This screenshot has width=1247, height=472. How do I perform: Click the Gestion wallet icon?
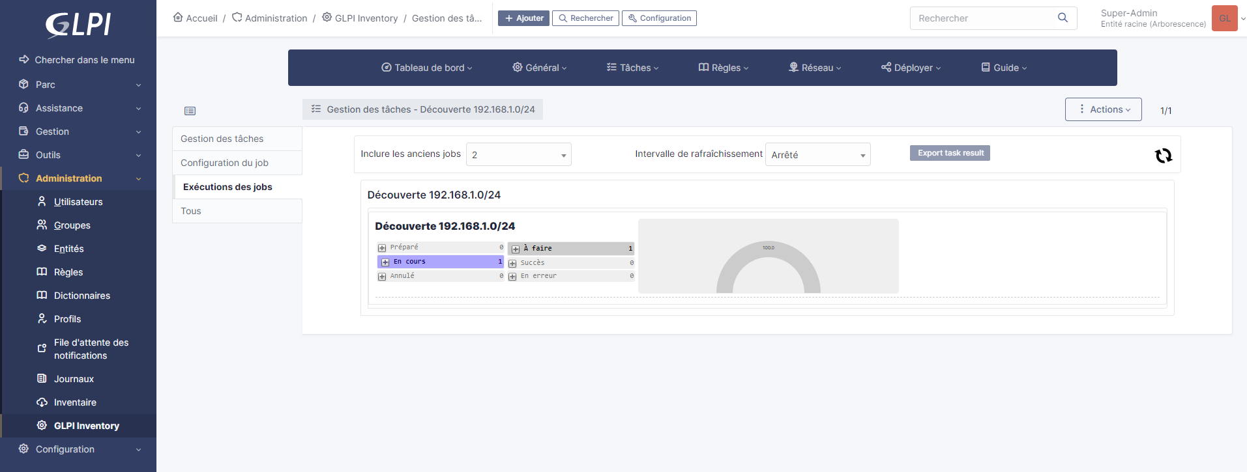23,131
